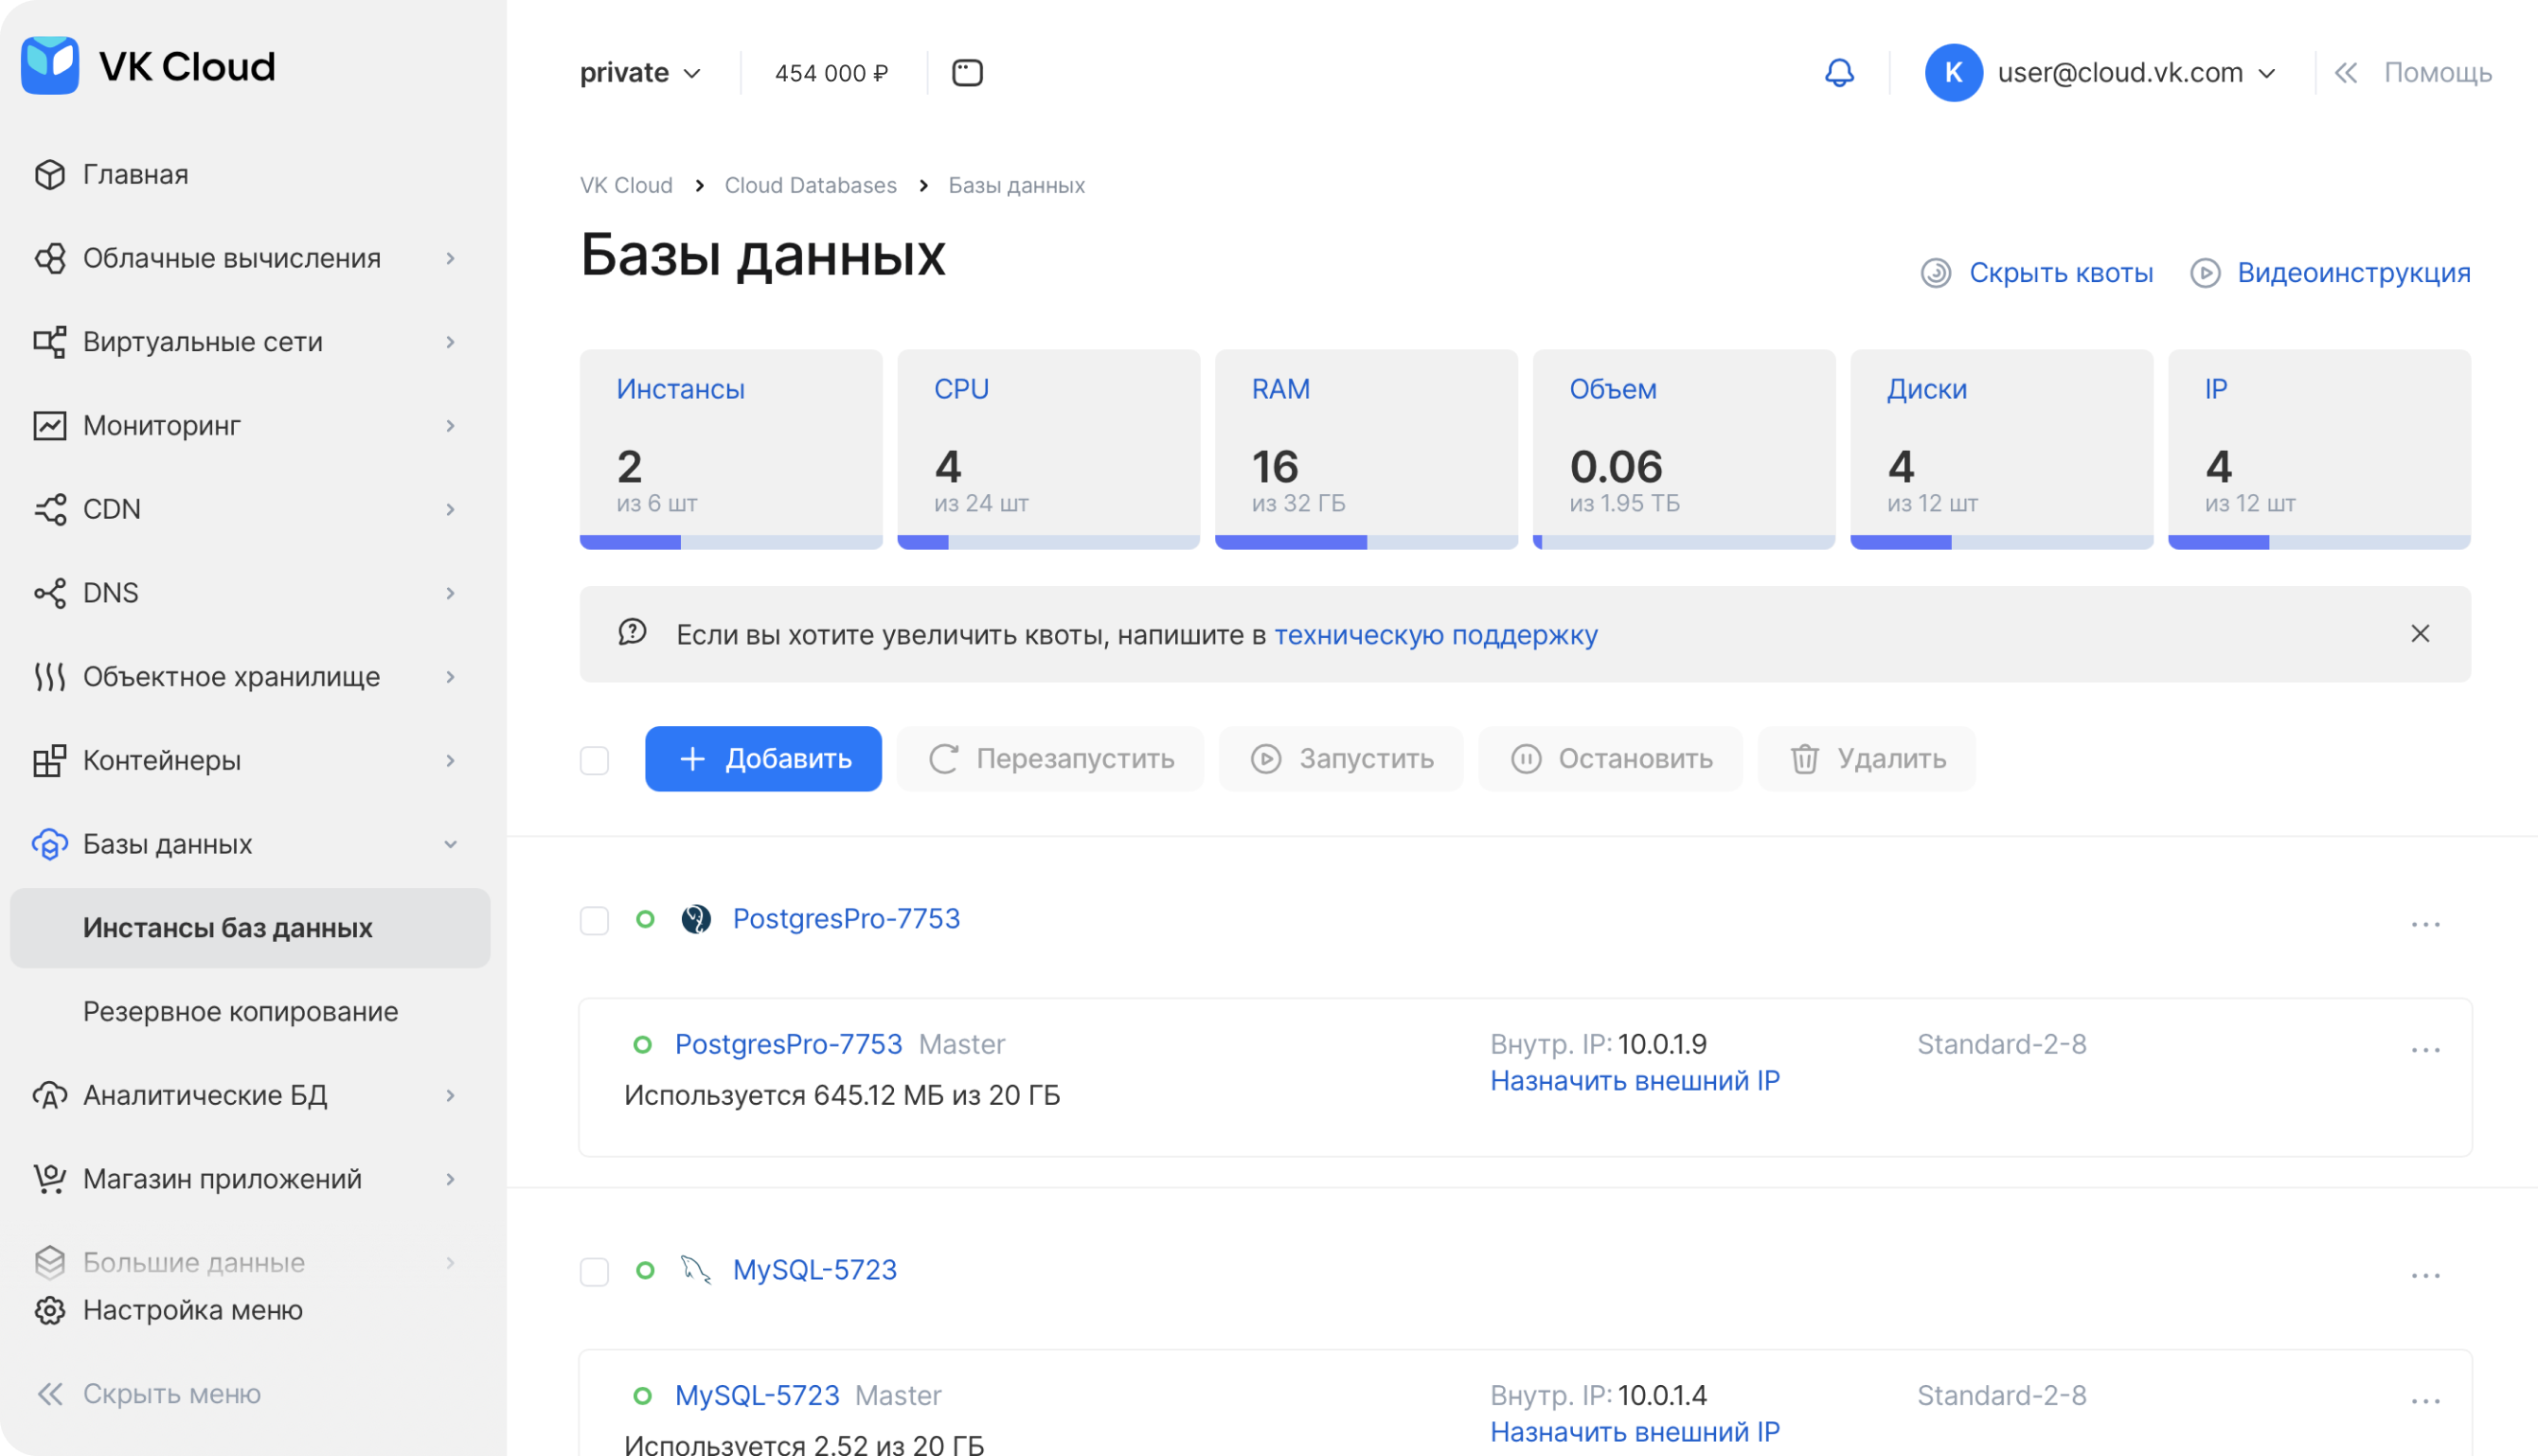Click the Настройка меню gear icon
The width and height of the screenshot is (2538, 1456).
coord(50,1310)
